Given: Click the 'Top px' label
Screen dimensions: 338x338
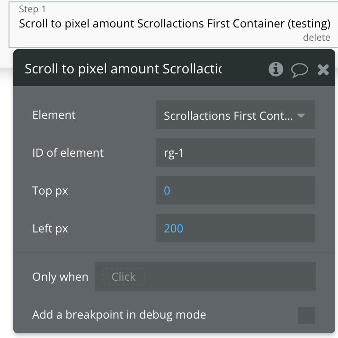Looking at the screenshot, I should (x=50, y=191).
